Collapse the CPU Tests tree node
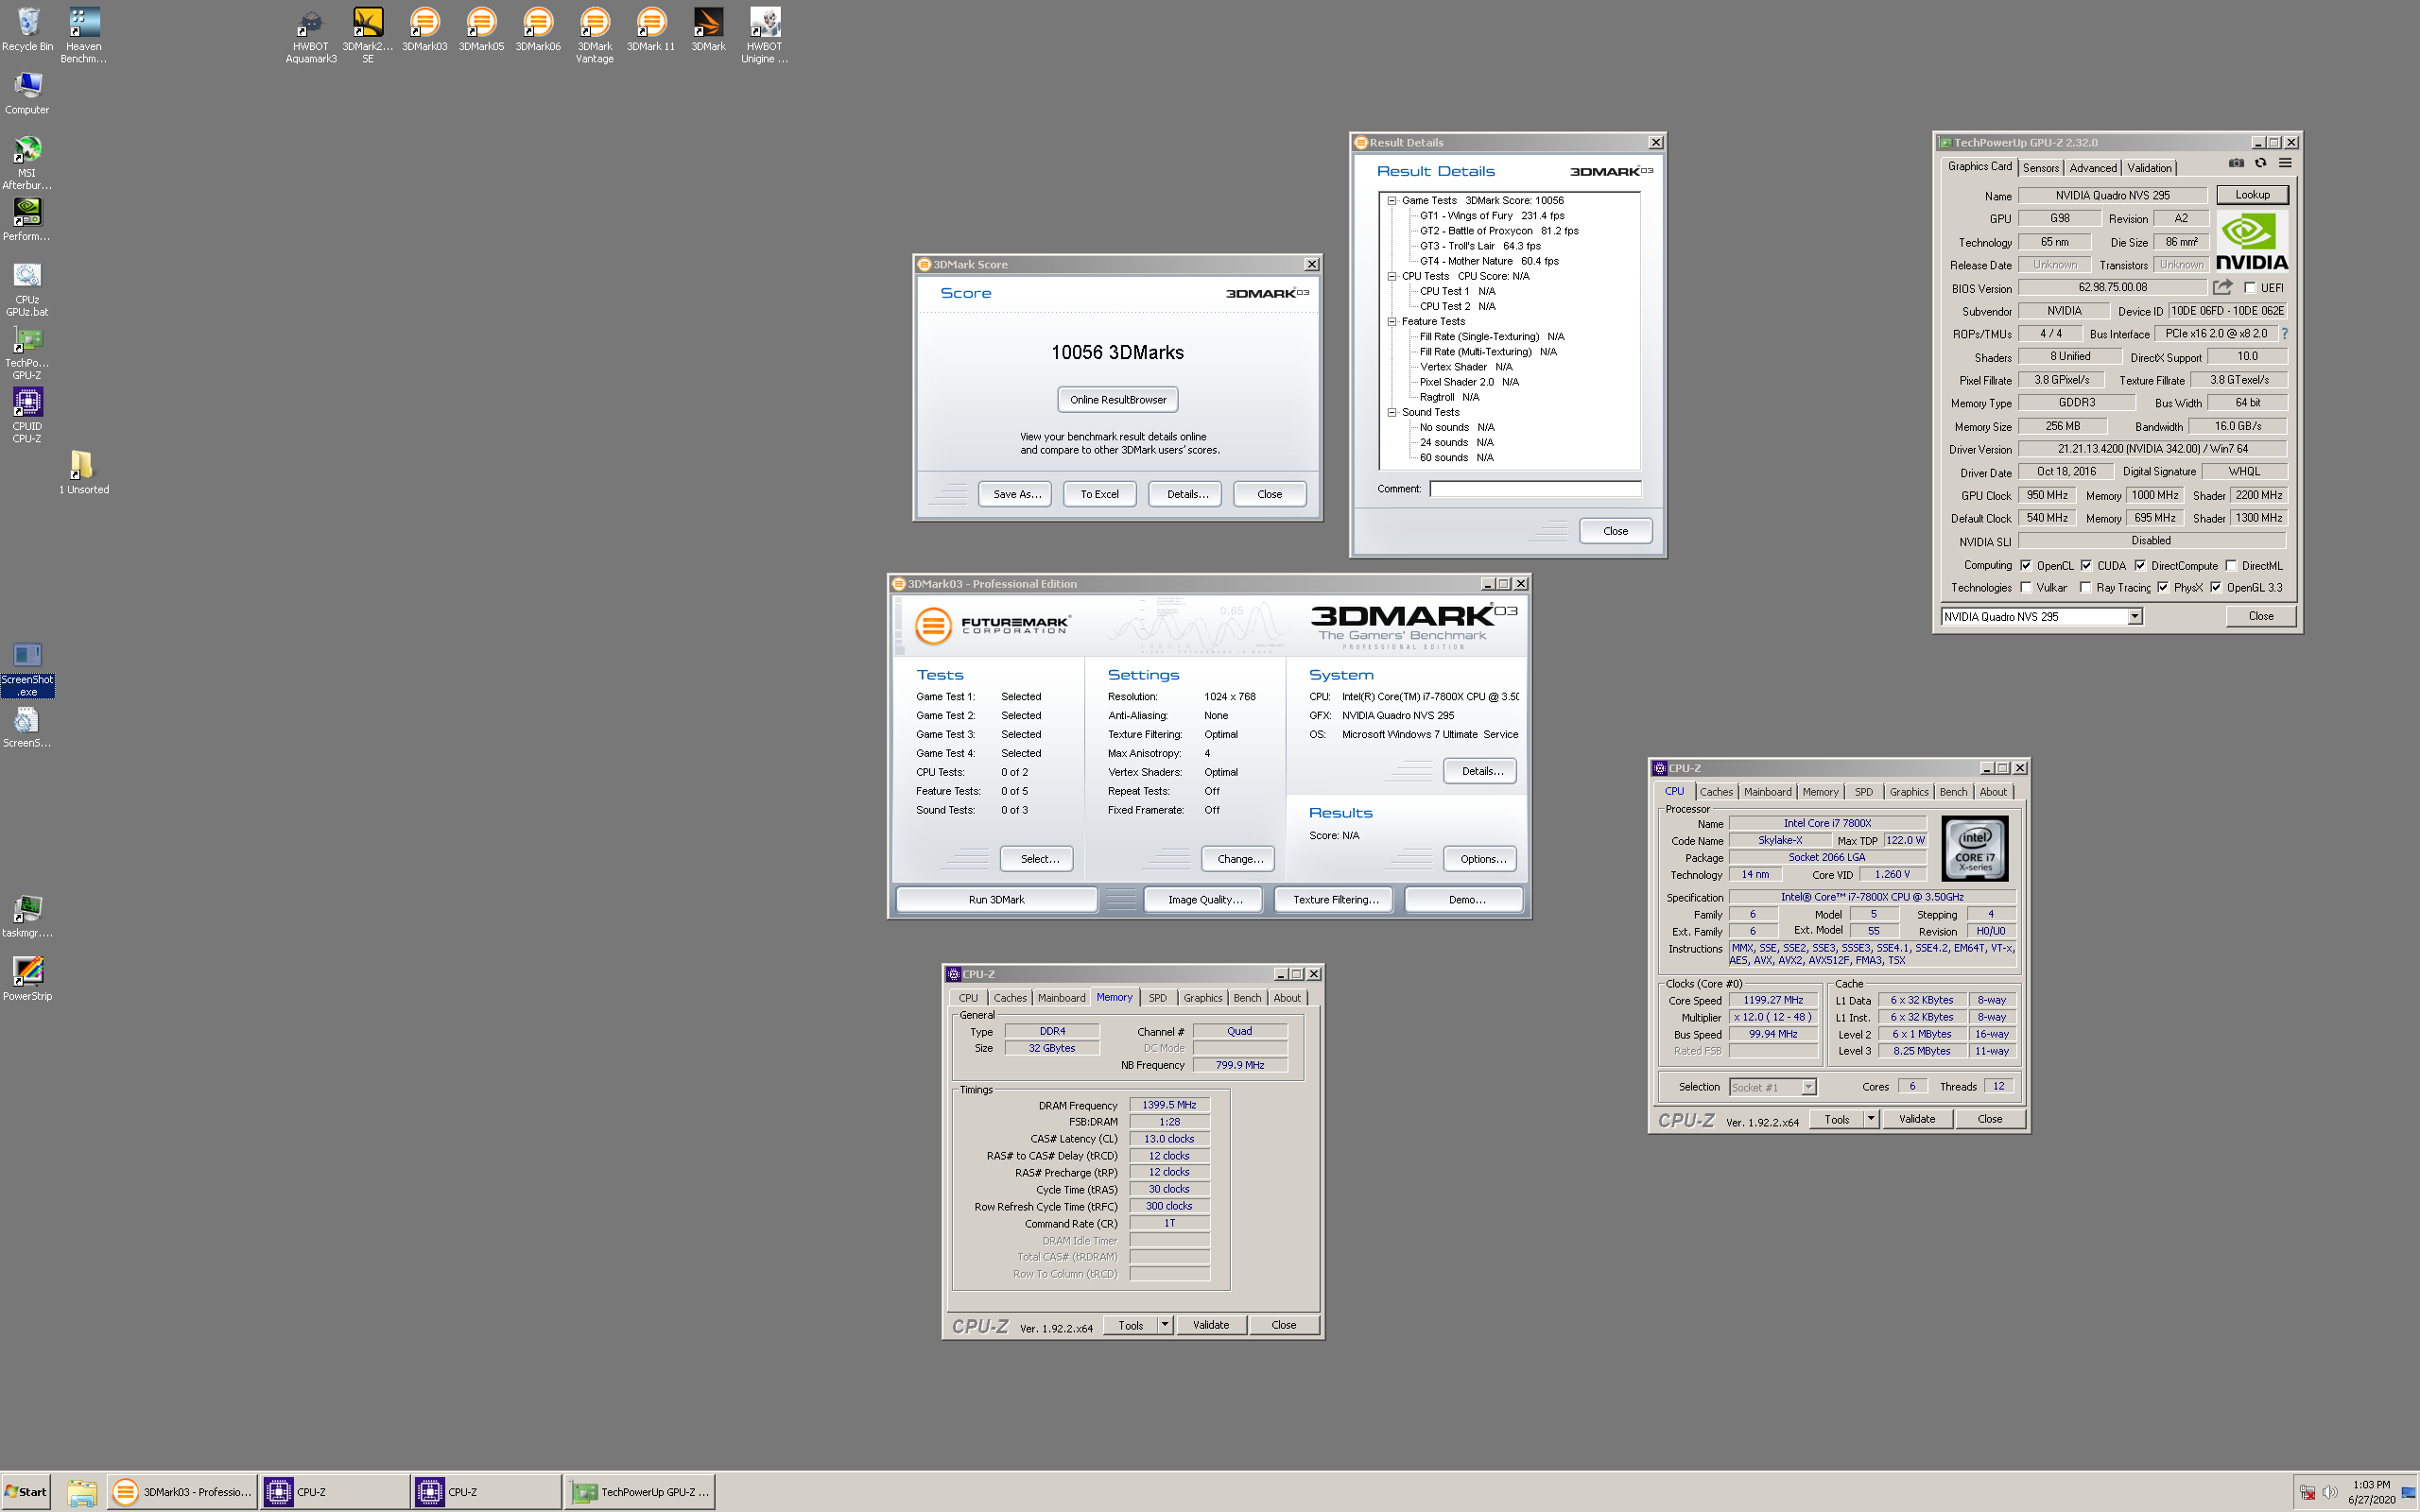 pos(1391,276)
